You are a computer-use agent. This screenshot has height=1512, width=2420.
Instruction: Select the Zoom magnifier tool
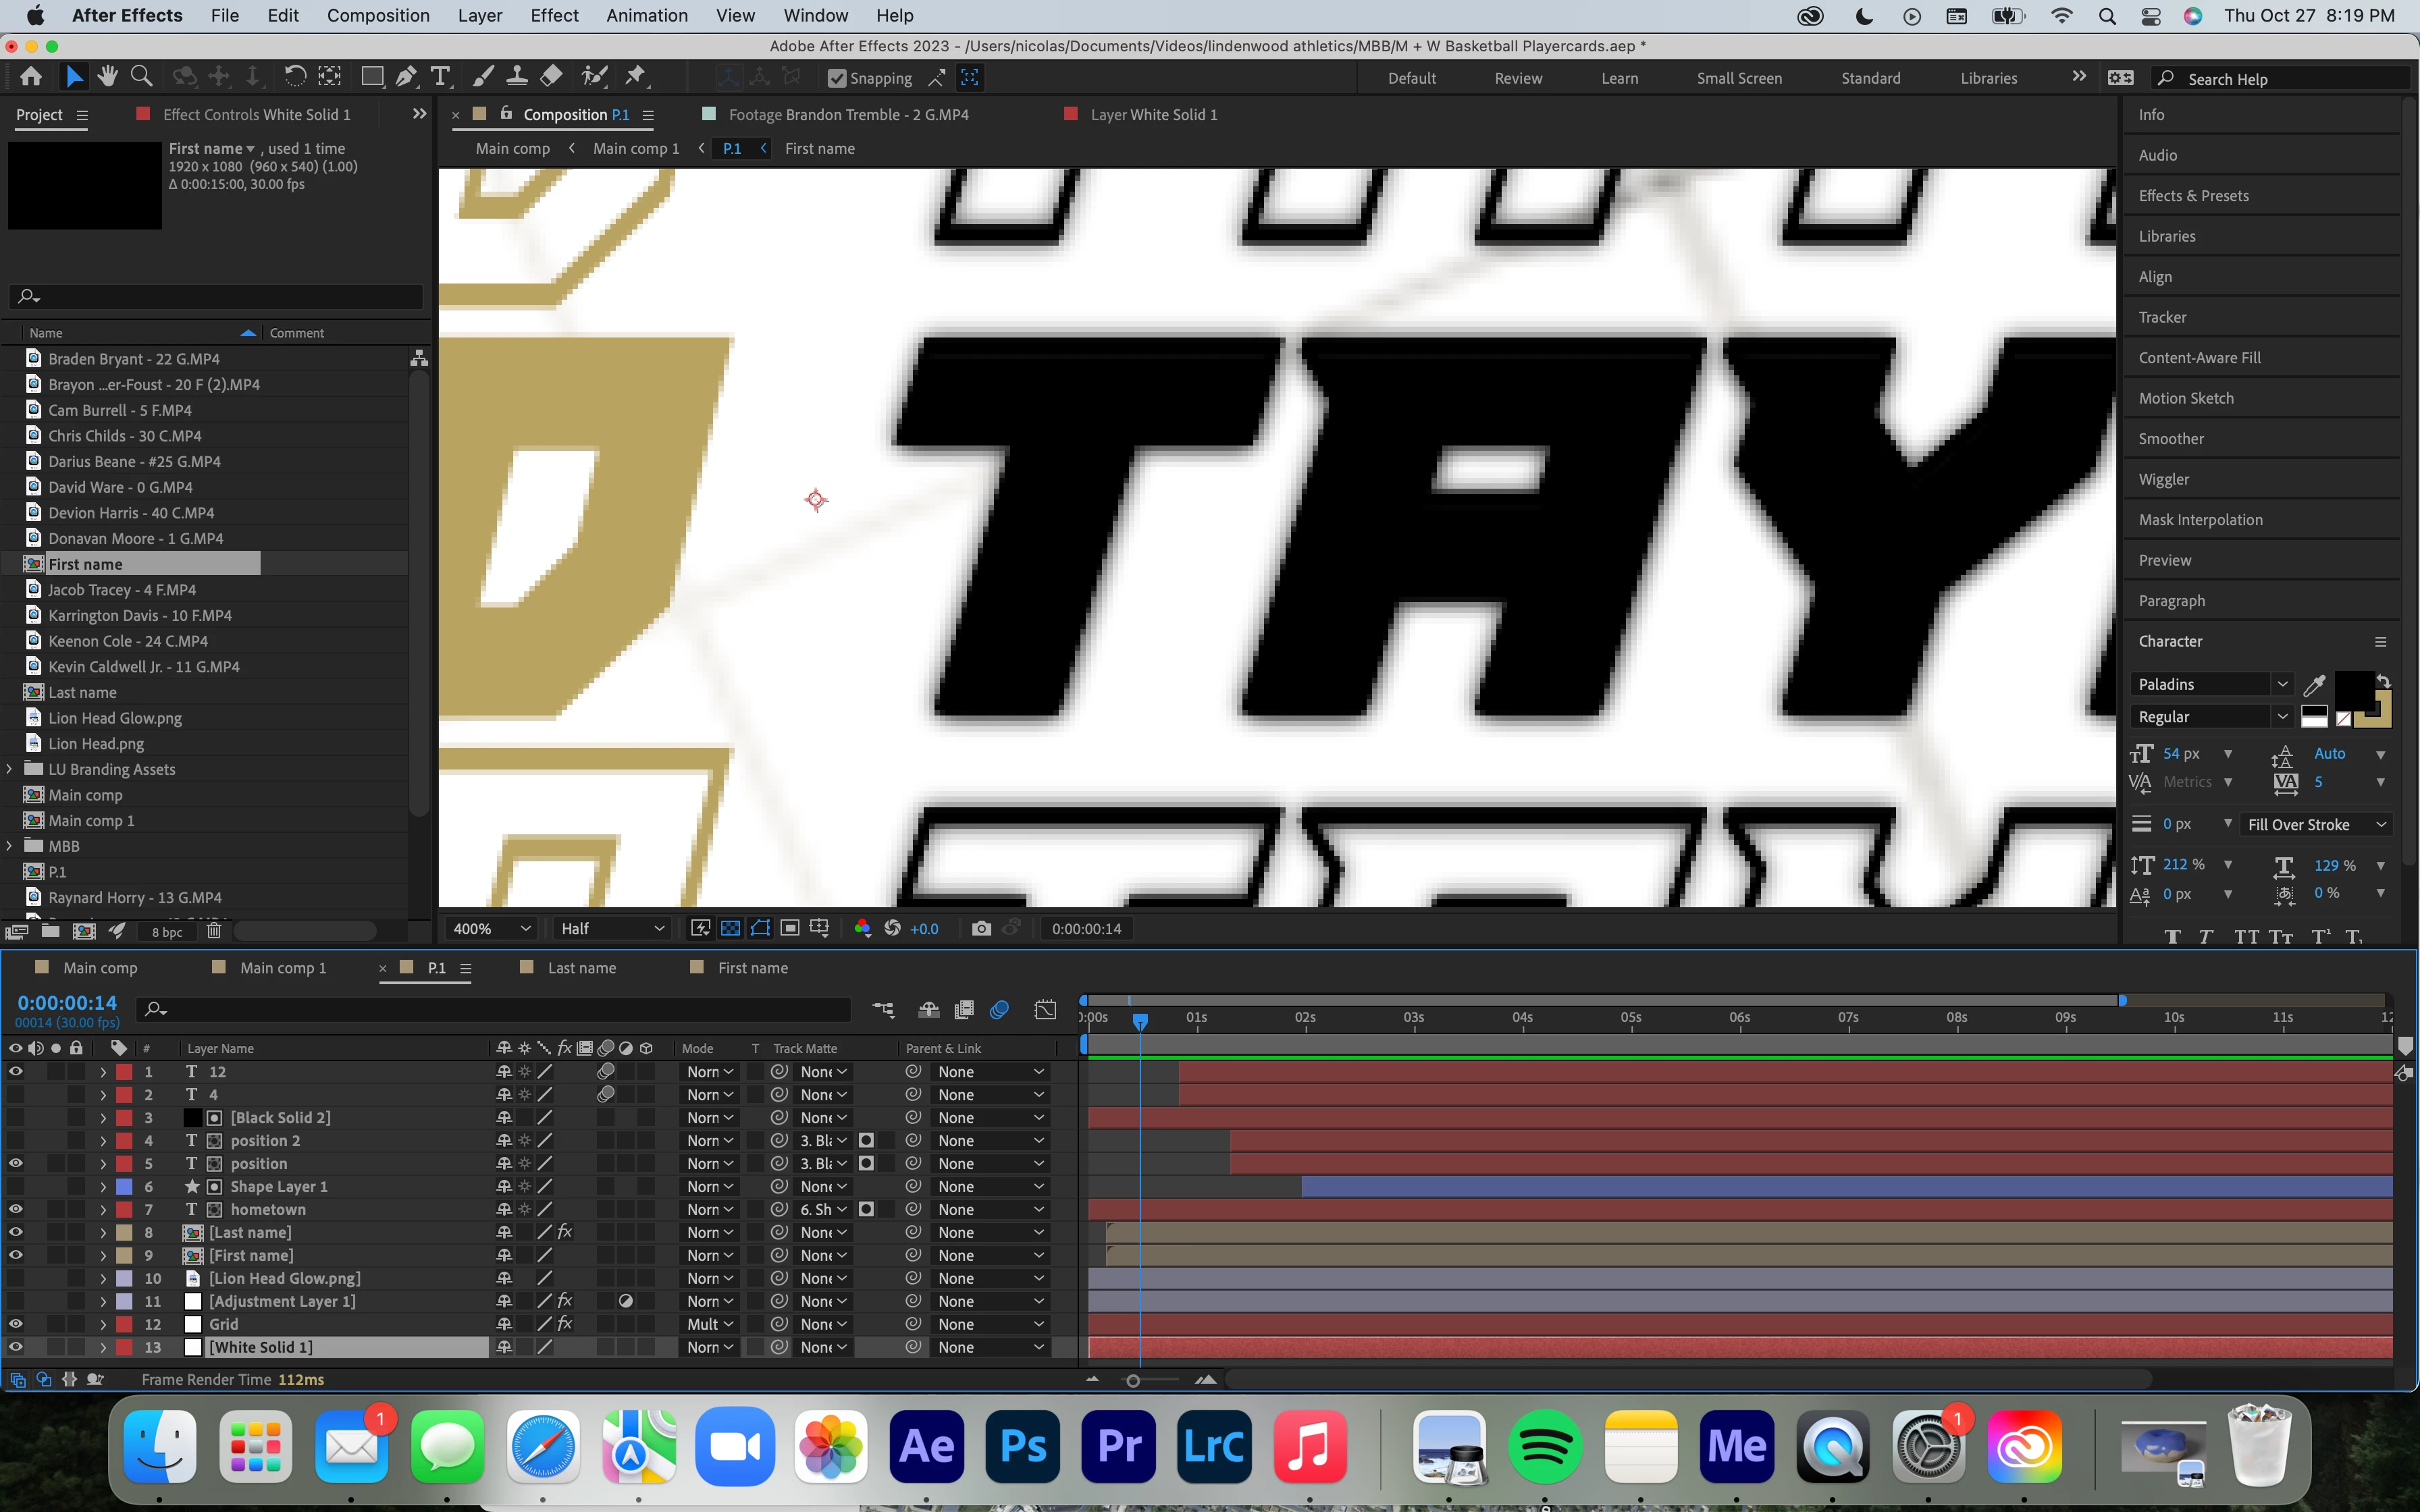click(142, 77)
